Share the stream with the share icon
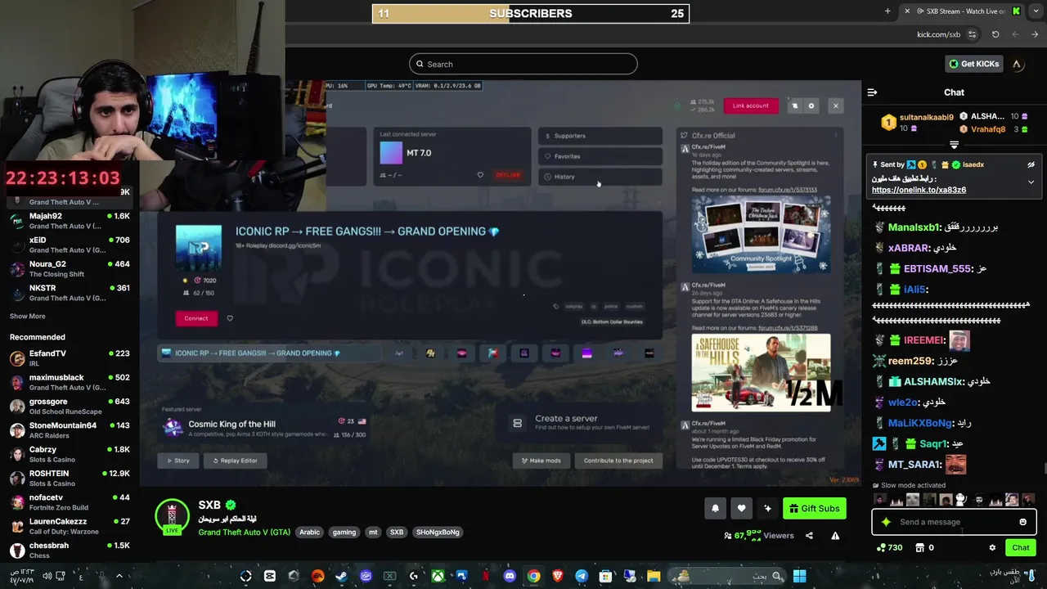The image size is (1047, 589). (809, 536)
